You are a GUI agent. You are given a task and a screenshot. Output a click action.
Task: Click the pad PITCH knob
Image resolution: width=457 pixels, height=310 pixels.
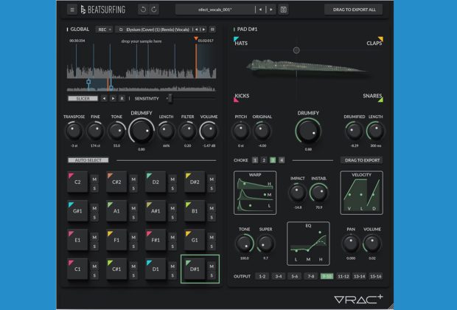click(x=241, y=131)
